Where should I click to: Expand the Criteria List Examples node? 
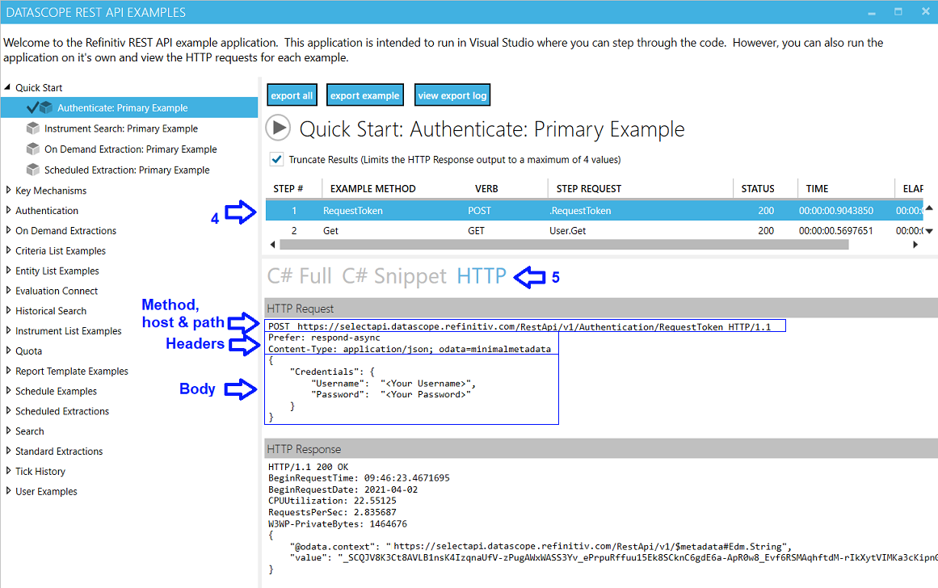(8, 250)
